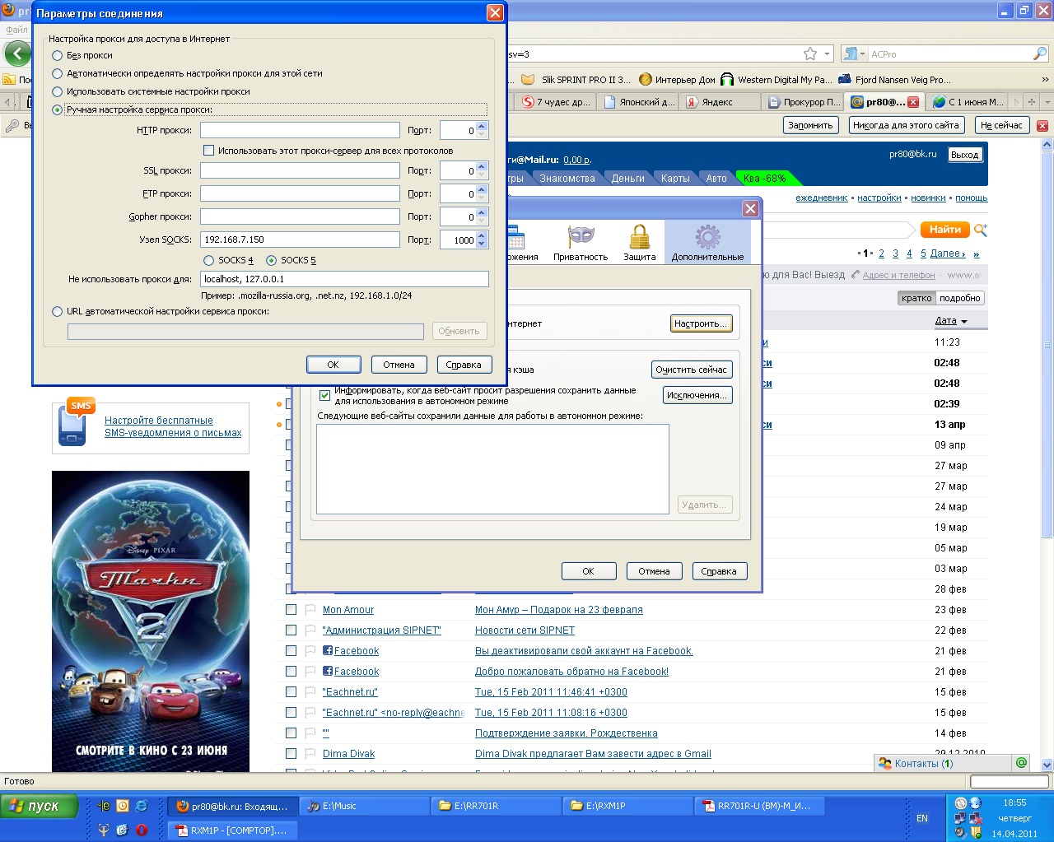This screenshot has width=1054, height=842.
Task: Expand the bookmarks toolbar overflow chevron
Action: coord(1045,80)
